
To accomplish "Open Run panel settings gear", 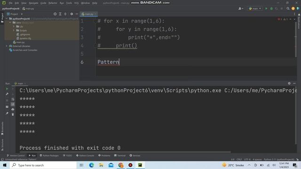I will coord(289,84).
